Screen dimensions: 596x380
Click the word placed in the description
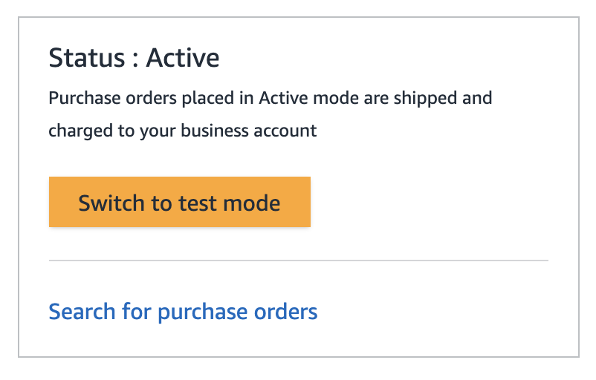click(207, 99)
